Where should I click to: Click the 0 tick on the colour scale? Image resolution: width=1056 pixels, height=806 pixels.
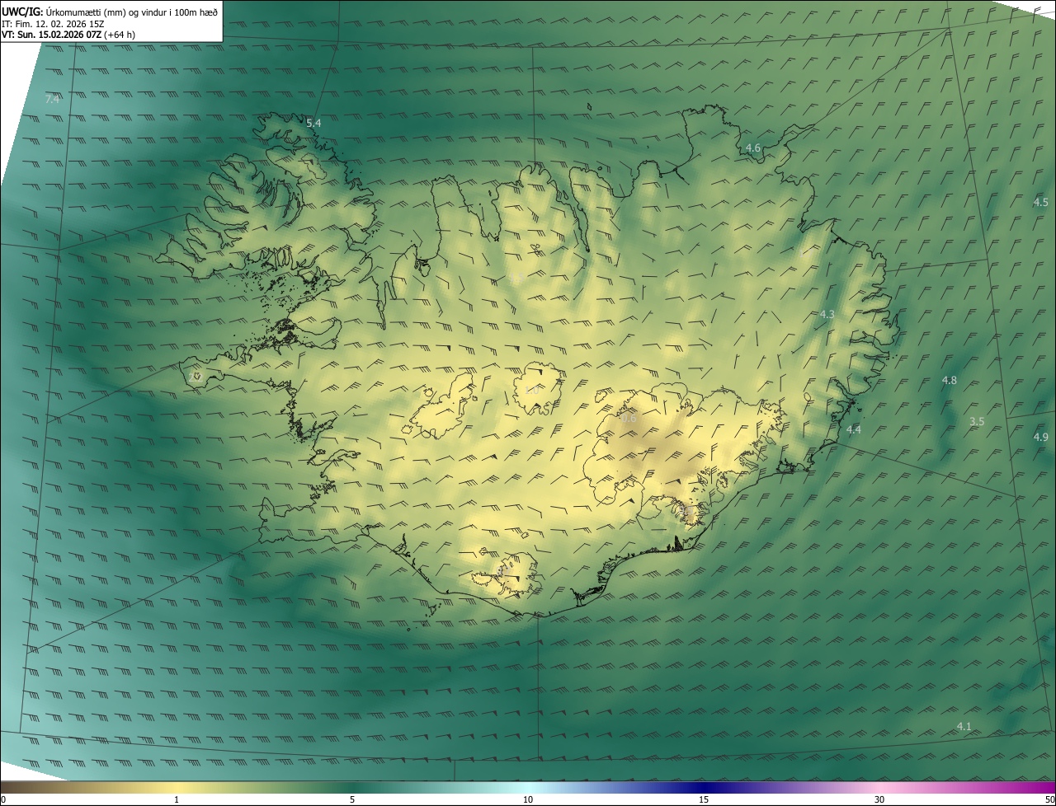3,799
